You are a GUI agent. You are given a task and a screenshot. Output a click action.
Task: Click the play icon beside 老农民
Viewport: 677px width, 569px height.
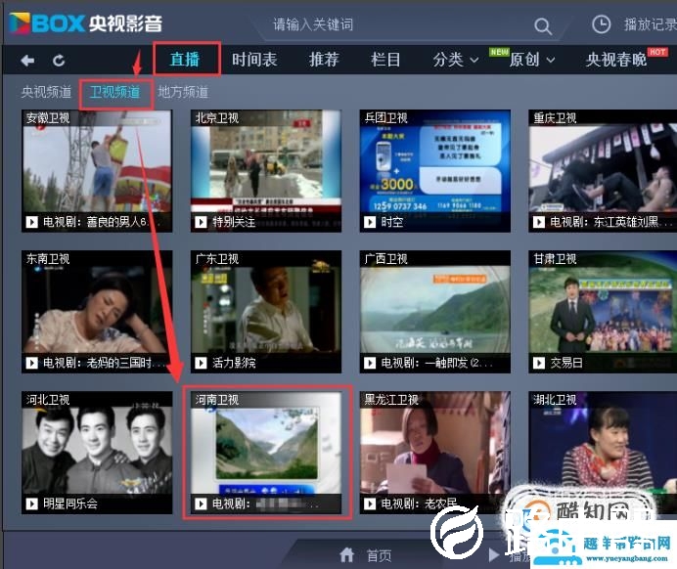point(370,503)
